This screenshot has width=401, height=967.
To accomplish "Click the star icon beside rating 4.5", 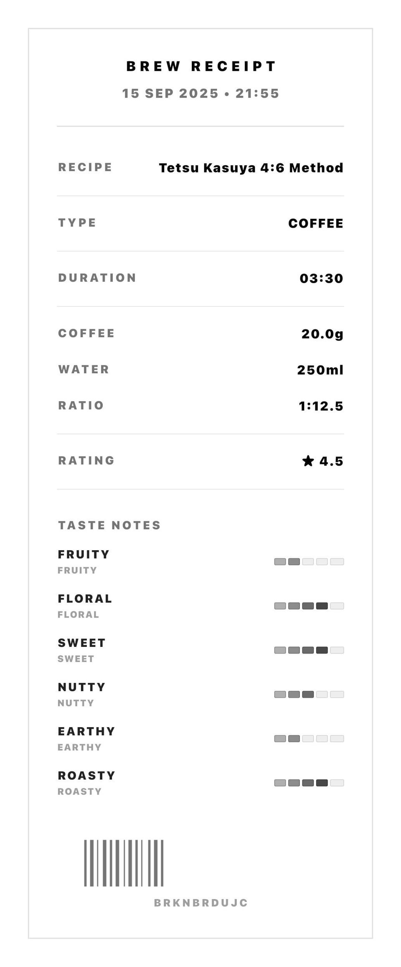I will point(308,461).
